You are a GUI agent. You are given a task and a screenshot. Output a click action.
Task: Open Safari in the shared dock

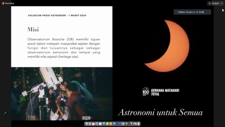click(97, 124)
